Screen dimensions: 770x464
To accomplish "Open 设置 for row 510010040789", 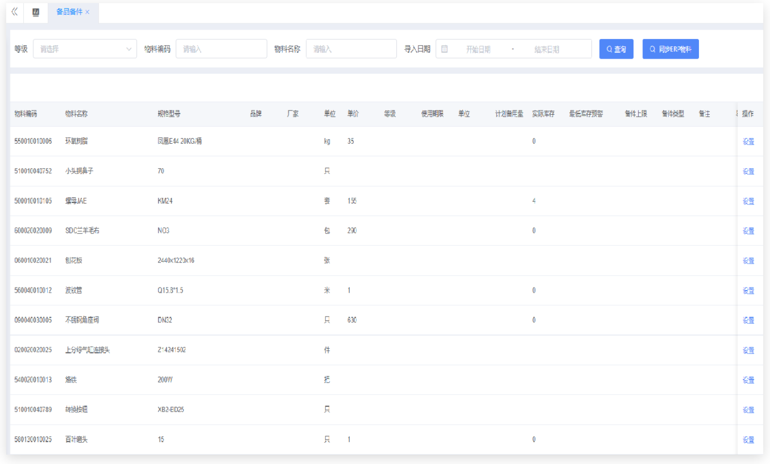I will point(748,410).
